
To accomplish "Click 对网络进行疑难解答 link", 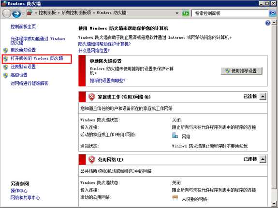I will [29, 83].
